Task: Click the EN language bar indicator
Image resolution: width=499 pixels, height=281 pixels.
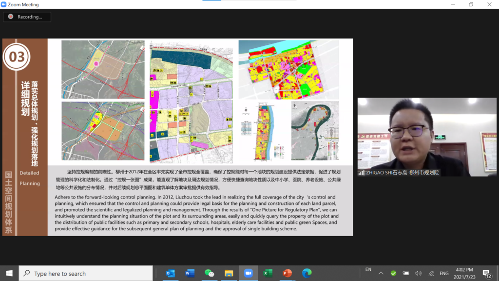Action: click(x=368, y=269)
